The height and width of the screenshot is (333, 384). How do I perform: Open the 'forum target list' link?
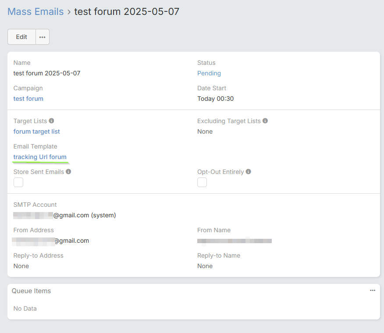tap(37, 131)
